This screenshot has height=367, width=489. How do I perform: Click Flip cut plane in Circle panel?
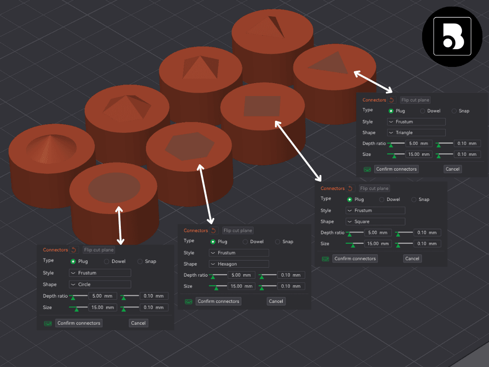[x=99, y=250]
